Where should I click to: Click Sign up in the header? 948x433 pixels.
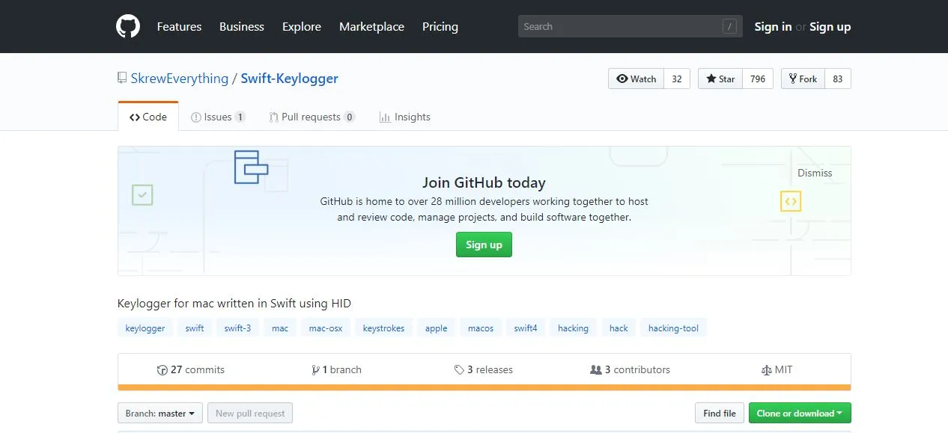(830, 26)
